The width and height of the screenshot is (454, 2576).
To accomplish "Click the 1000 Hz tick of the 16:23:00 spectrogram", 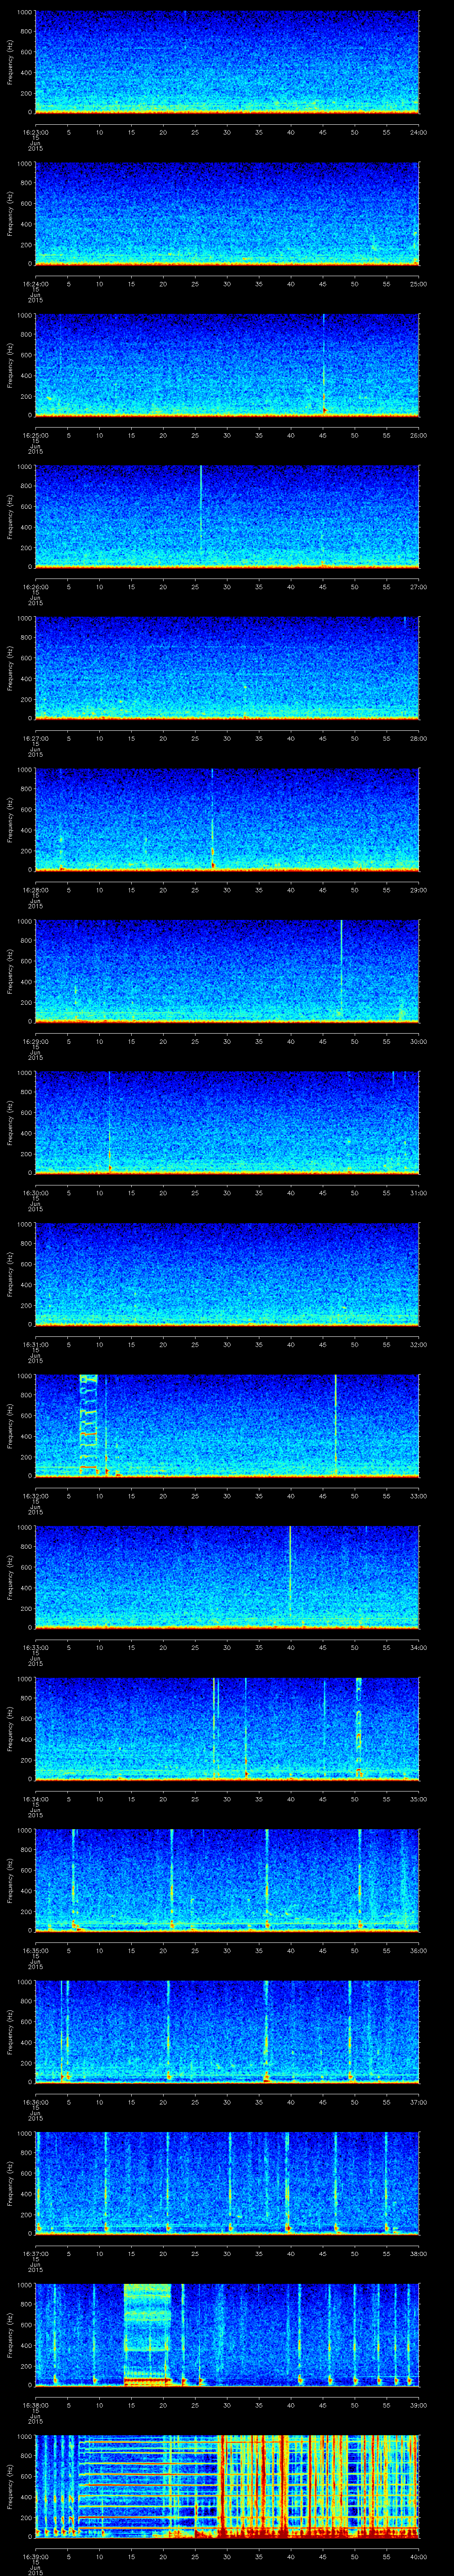I will pyautogui.click(x=24, y=12).
